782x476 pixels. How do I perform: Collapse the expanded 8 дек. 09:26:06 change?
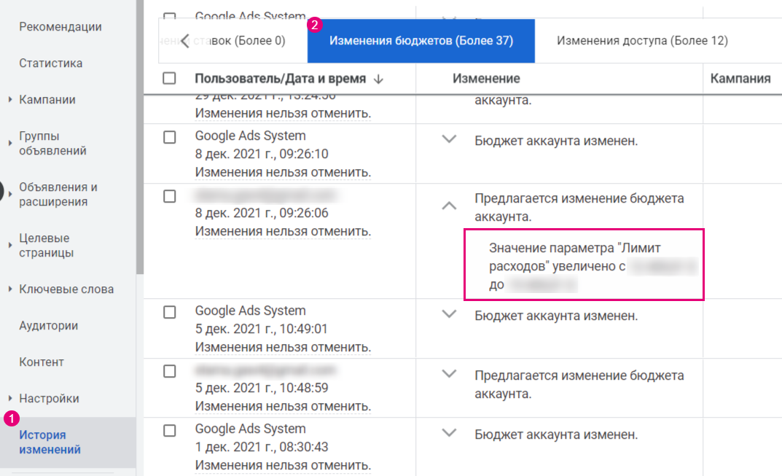click(450, 206)
